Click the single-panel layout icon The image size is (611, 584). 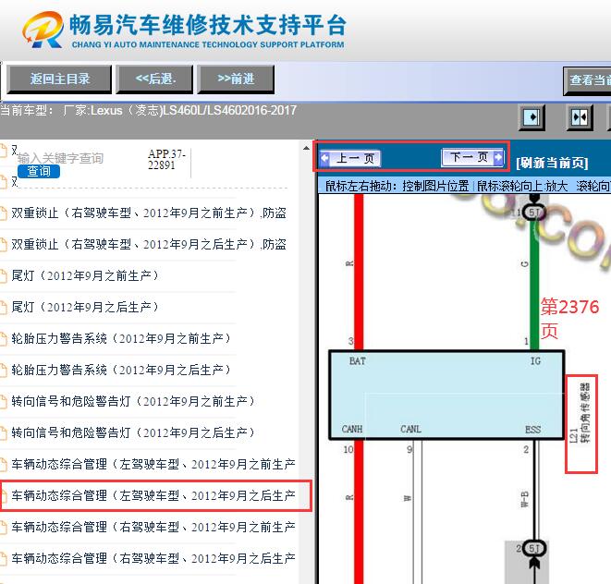pos(532,116)
